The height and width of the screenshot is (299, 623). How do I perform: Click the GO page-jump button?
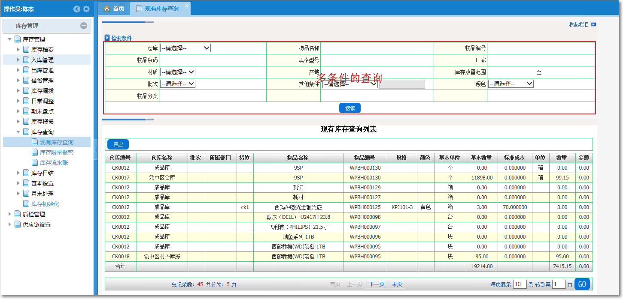(x=583, y=284)
